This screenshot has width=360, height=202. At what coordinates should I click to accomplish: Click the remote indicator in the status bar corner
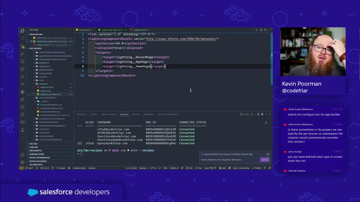click(x=21, y=168)
